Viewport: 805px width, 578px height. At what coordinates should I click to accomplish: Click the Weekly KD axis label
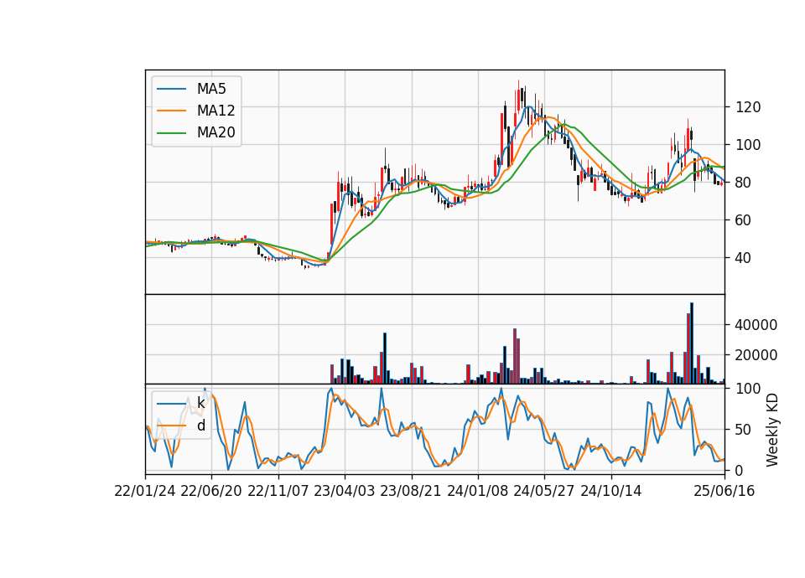pyautogui.click(x=772, y=430)
